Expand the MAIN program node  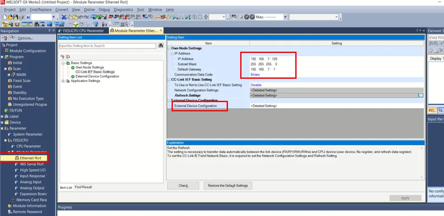click(9, 75)
